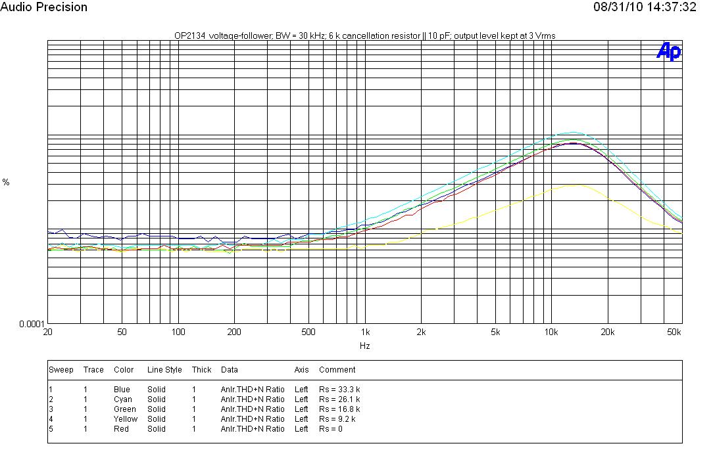Image resolution: width=713 pixels, height=475 pixels.
Task: Click the 'Data' column header
Action: pos(229,370)
